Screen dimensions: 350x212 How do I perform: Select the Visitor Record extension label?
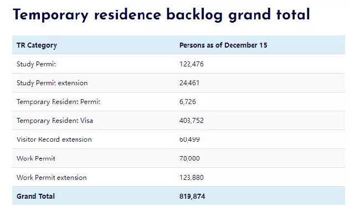tap(54, 139)
